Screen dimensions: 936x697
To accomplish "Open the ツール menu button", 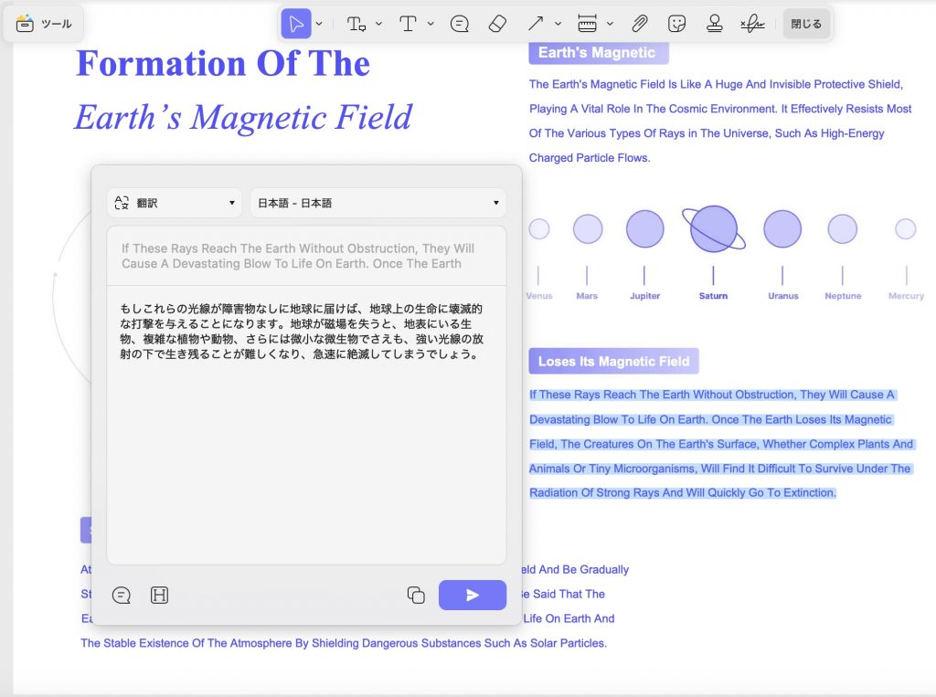I will (44, 24).
